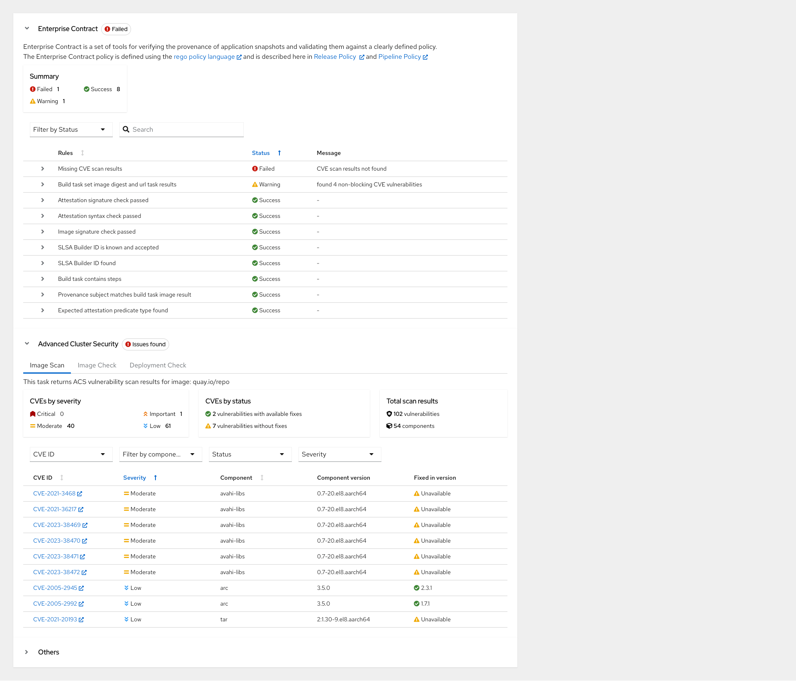Image resolution: width=796 pixels, height=681 pixels.
Task: Switch to the Image Scan tab
Action: 47,365
